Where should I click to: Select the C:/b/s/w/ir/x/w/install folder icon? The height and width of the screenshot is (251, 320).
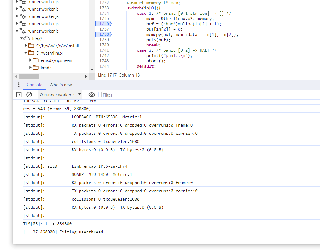(31, 46)
